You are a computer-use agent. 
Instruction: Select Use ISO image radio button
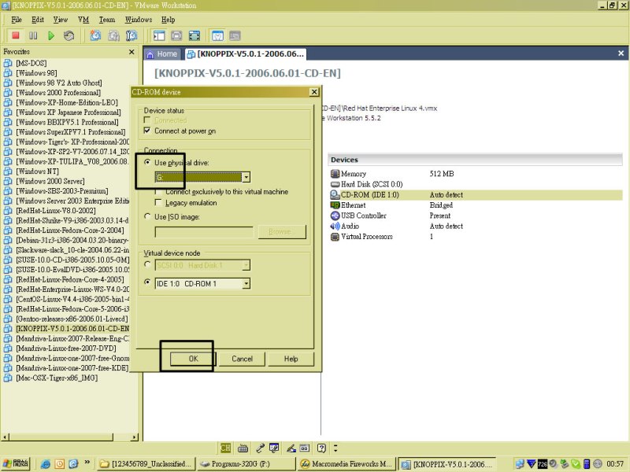(147, 216)
